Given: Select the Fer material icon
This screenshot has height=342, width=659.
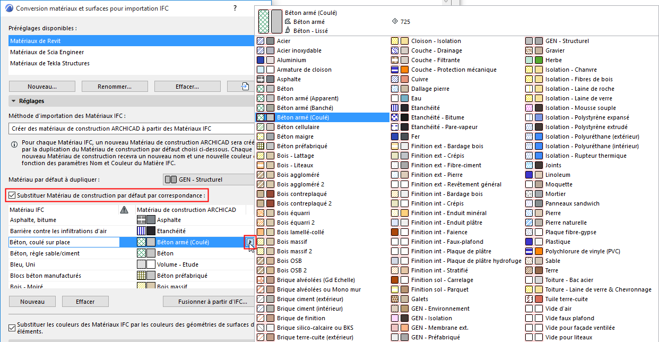Looking at the screenshot, I should tap(394, 136).
